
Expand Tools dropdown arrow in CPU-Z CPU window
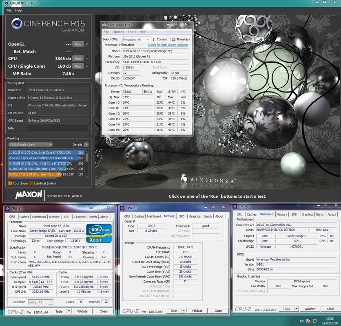[x=69, y=311]
